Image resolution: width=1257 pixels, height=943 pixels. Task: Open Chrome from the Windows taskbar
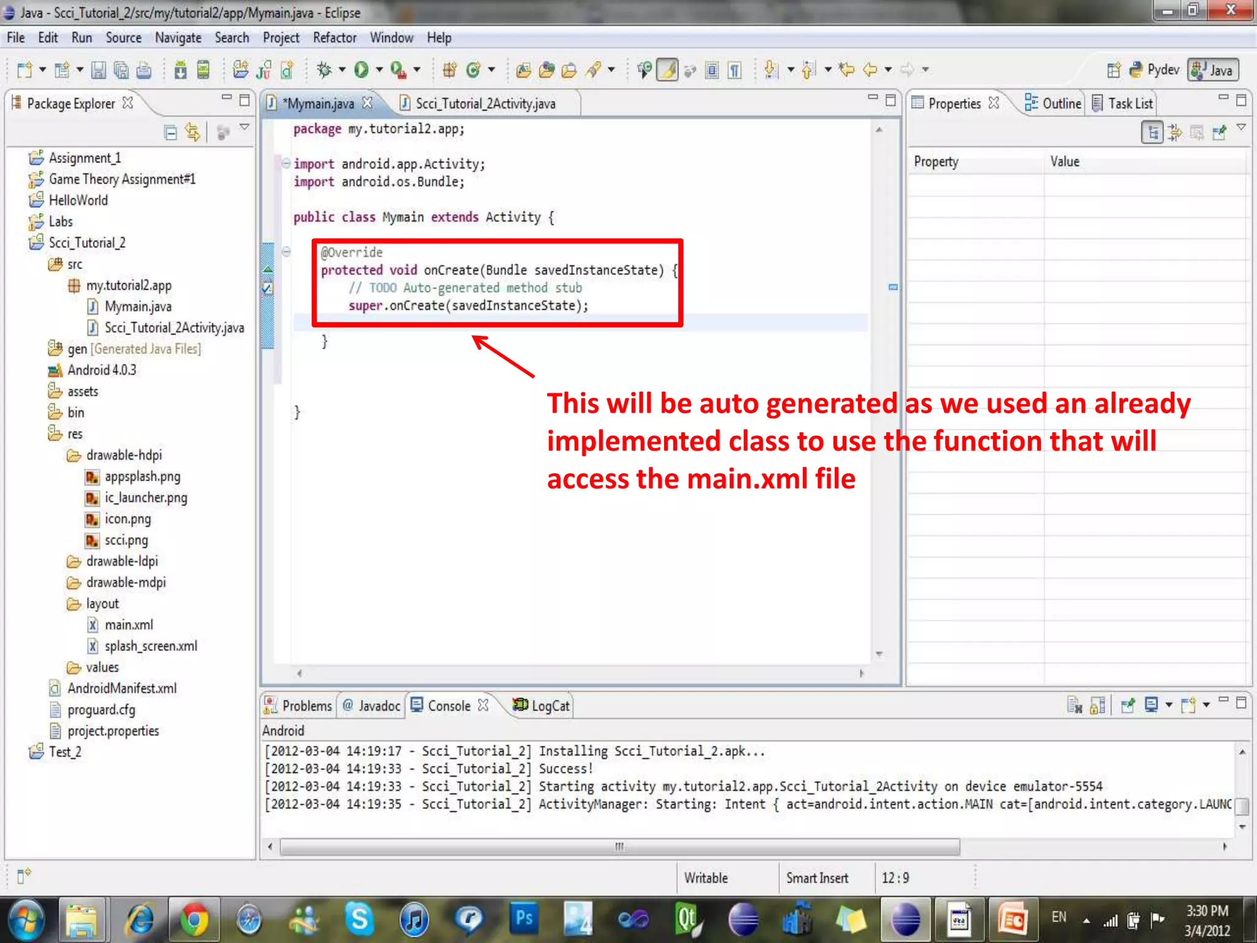pos(194,920)
